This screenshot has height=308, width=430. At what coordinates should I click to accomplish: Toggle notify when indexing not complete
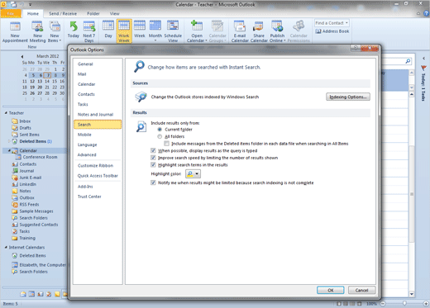(x=153, y=182)
